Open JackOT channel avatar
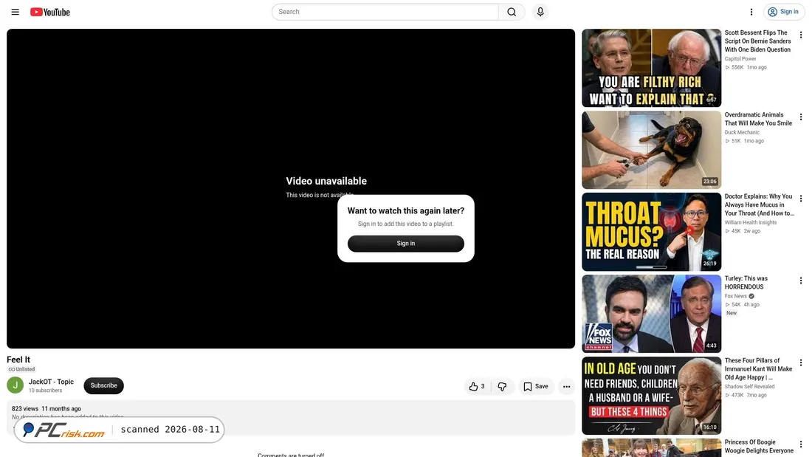 pyautogui.click(x=15, y=385)
